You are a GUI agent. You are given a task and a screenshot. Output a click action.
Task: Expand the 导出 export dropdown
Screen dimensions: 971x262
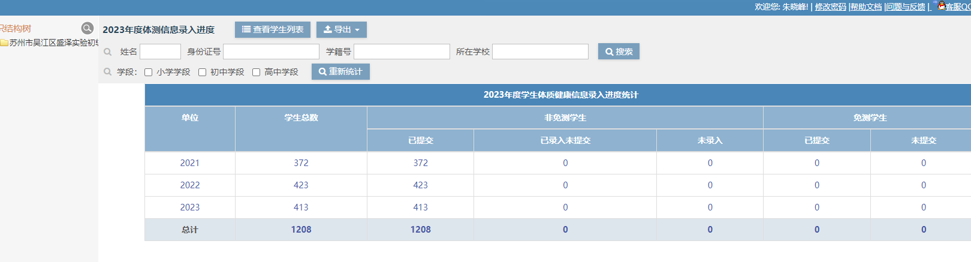pyautogui.click(x=341, y=29)
